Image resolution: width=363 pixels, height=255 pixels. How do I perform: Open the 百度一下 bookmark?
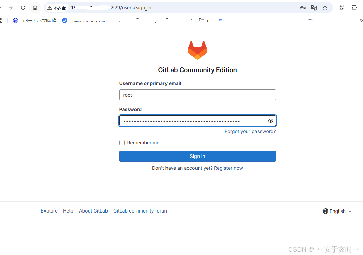[x=34, y=20]
